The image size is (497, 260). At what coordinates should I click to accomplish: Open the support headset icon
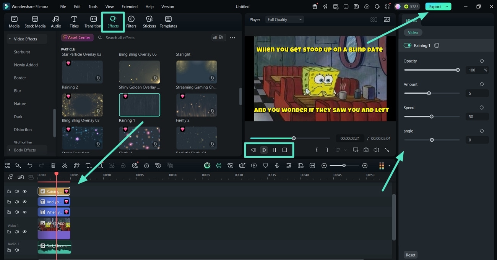click(x=377, y=6)
